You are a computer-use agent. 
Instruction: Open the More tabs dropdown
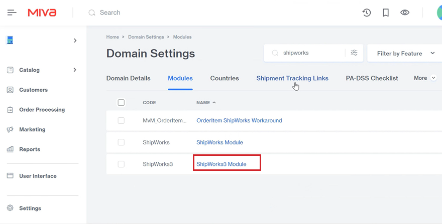pyautogui.click(x=425, y=78)
